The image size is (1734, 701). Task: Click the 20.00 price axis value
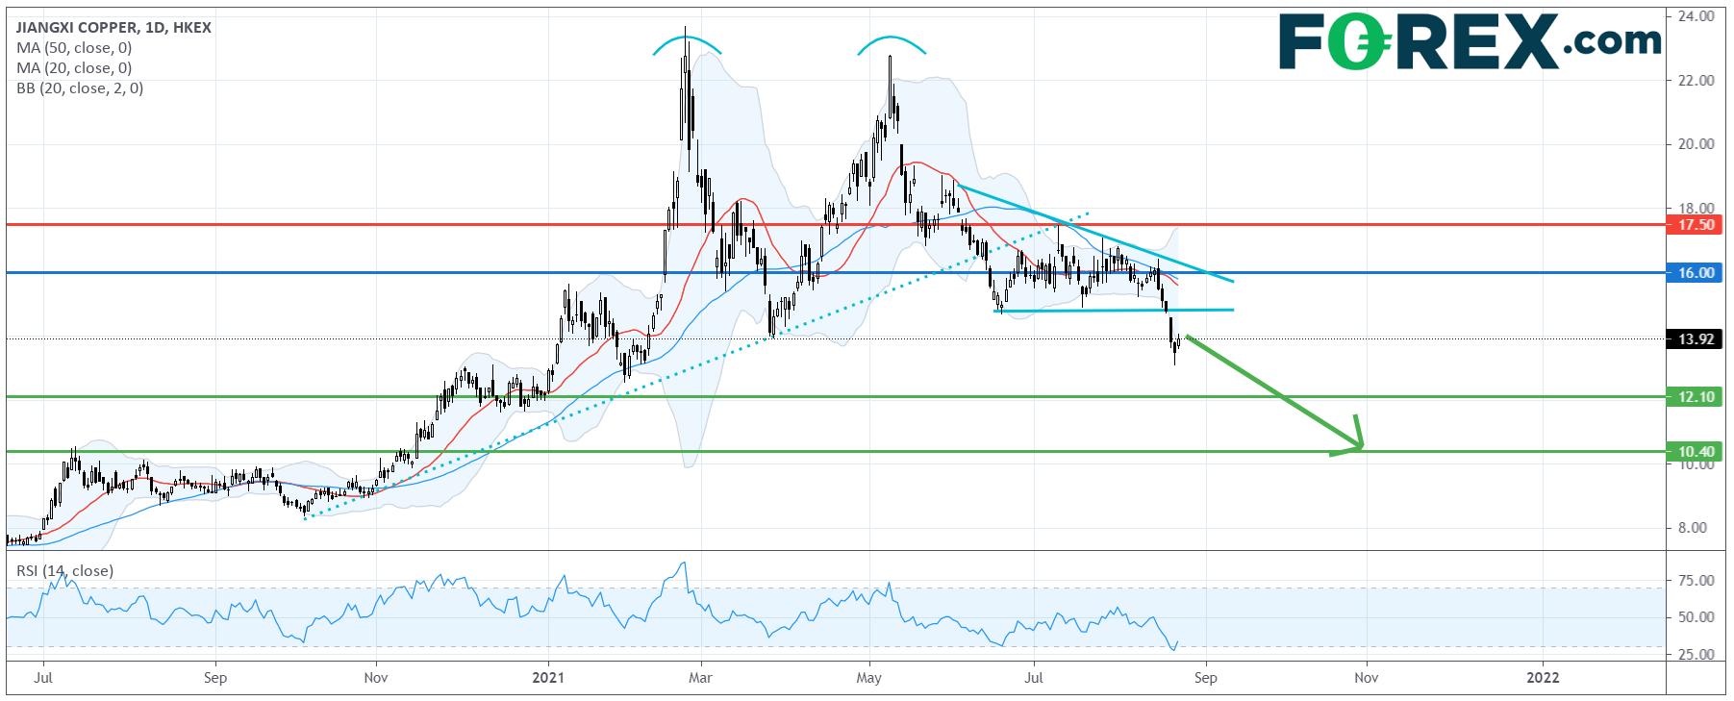(1696, 144)
